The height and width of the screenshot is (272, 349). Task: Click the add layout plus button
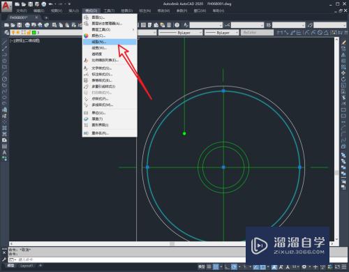pos(40,265)
